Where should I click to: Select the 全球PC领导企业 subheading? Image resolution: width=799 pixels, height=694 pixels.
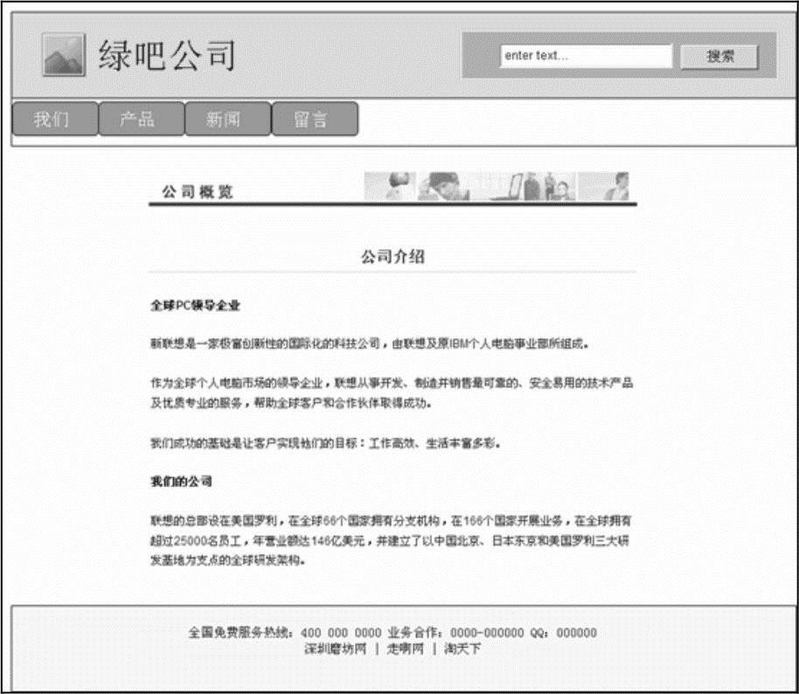tap(195, 305)
